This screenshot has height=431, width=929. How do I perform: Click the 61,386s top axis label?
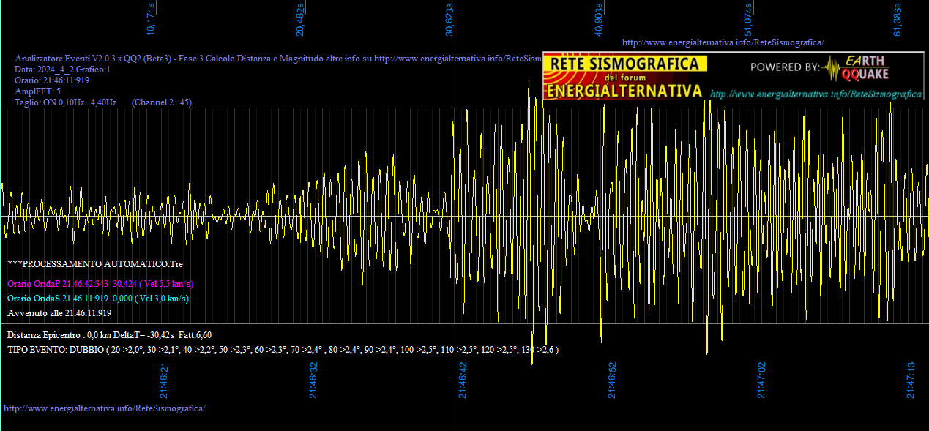click(x=897, y=18)
